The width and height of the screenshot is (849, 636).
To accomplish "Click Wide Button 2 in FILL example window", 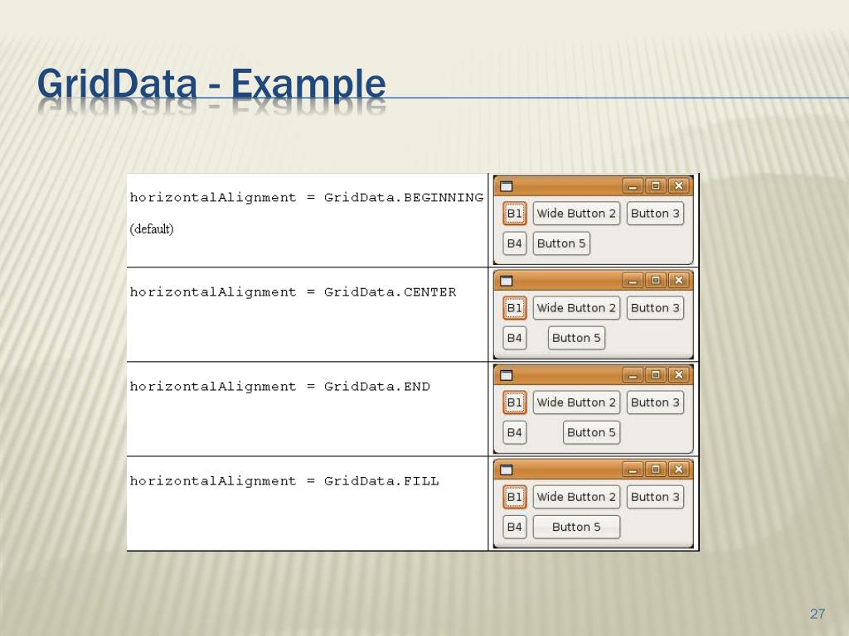I will (x=576, y=497).
